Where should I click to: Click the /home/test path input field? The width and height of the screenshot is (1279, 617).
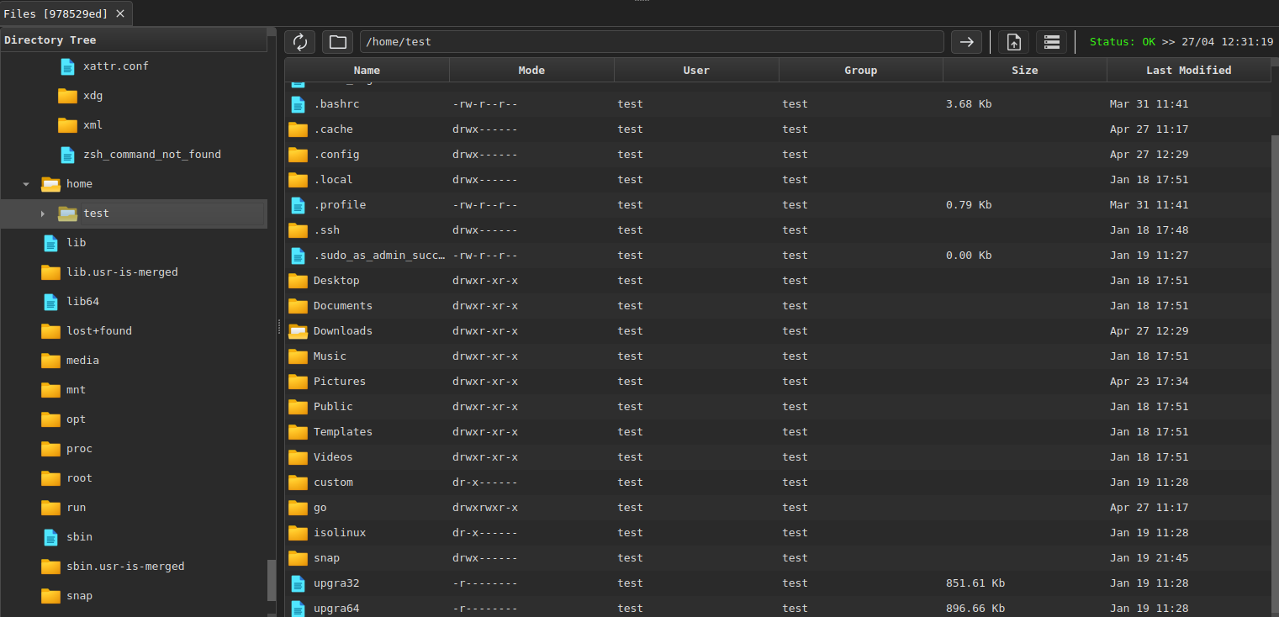click(x=652, y=42)
